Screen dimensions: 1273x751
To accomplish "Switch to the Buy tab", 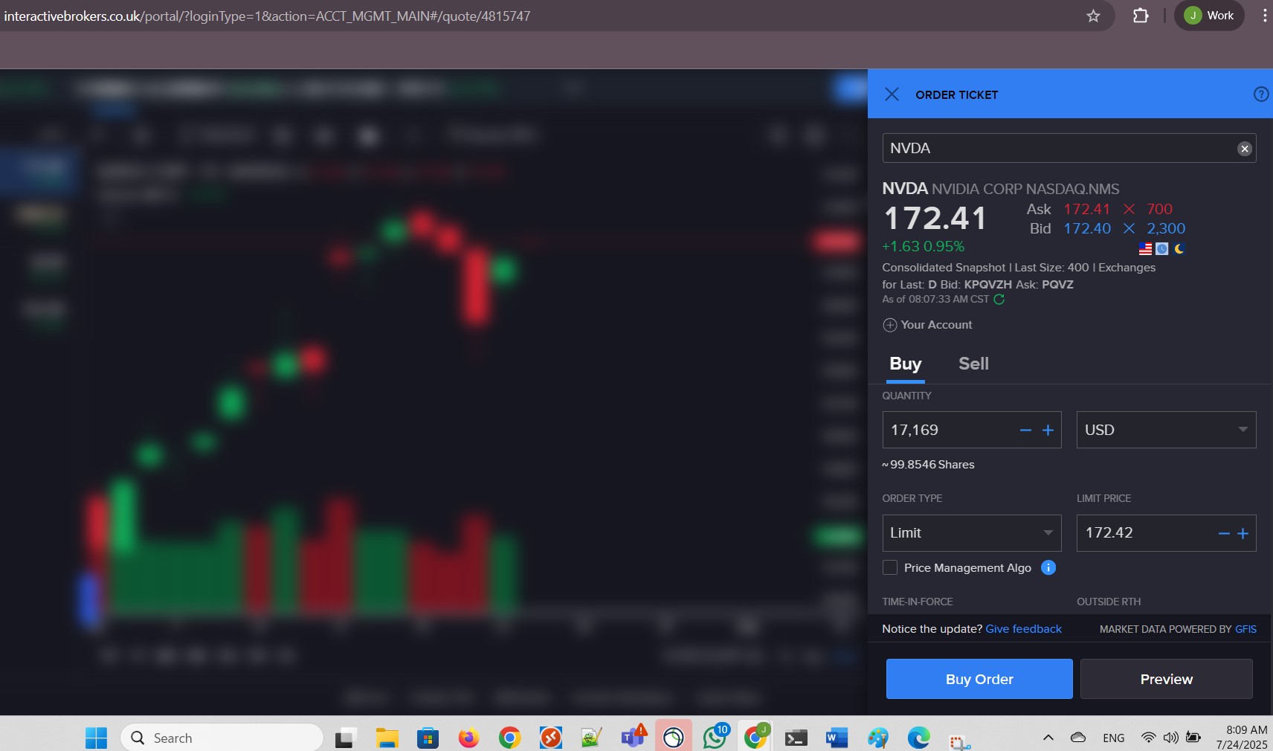I will tap(905, 364).
